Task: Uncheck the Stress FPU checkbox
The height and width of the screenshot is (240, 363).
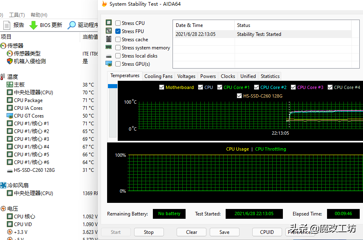Action: click(118, 31)
